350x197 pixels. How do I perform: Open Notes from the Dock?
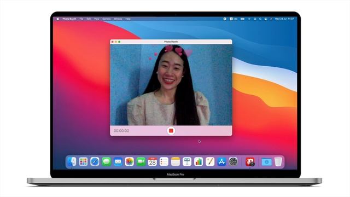(x=176, y=161)
